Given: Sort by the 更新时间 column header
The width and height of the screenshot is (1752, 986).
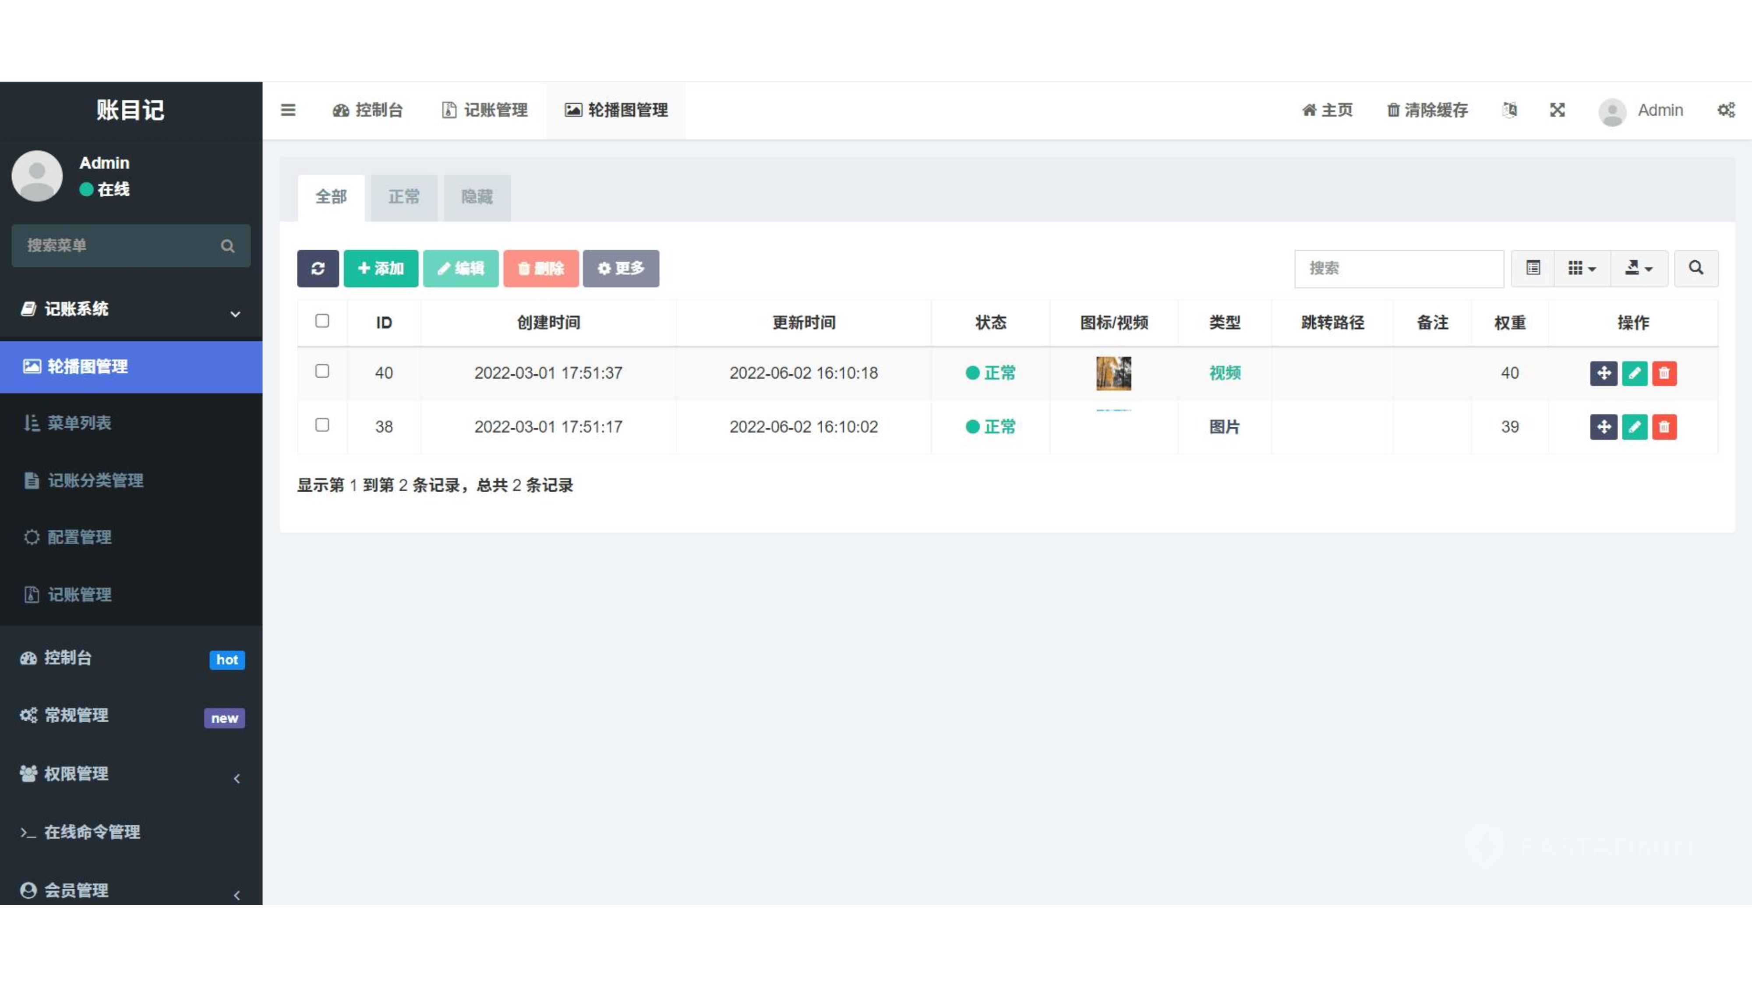Looking at the screenshot, I should [x=803, y=323].
